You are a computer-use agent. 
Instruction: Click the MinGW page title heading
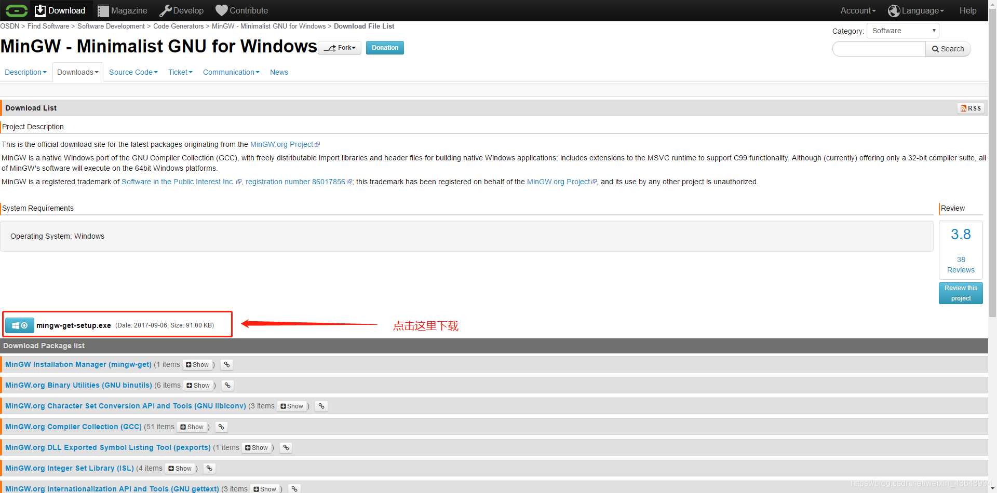158,46
